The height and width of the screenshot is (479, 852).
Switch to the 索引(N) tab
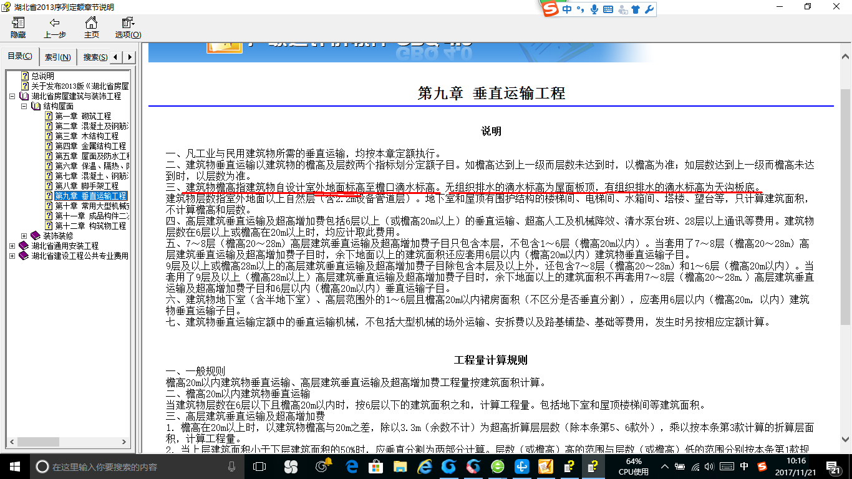(57, 57)
